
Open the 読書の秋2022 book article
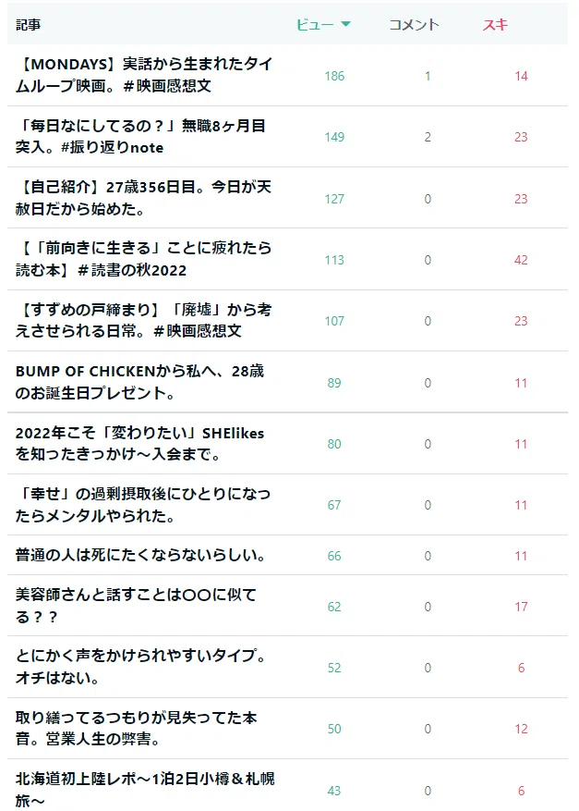[x=143, y=259]
